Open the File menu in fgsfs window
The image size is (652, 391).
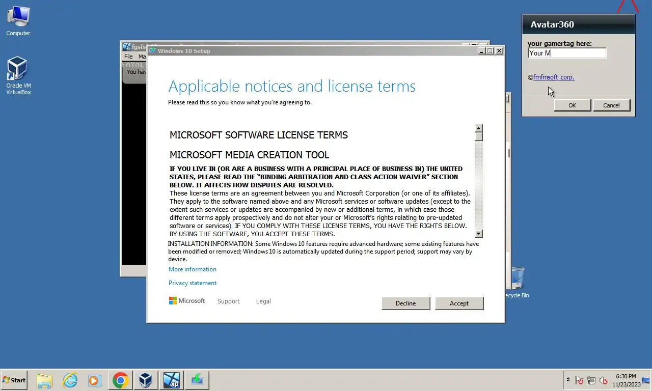(128, 57)
